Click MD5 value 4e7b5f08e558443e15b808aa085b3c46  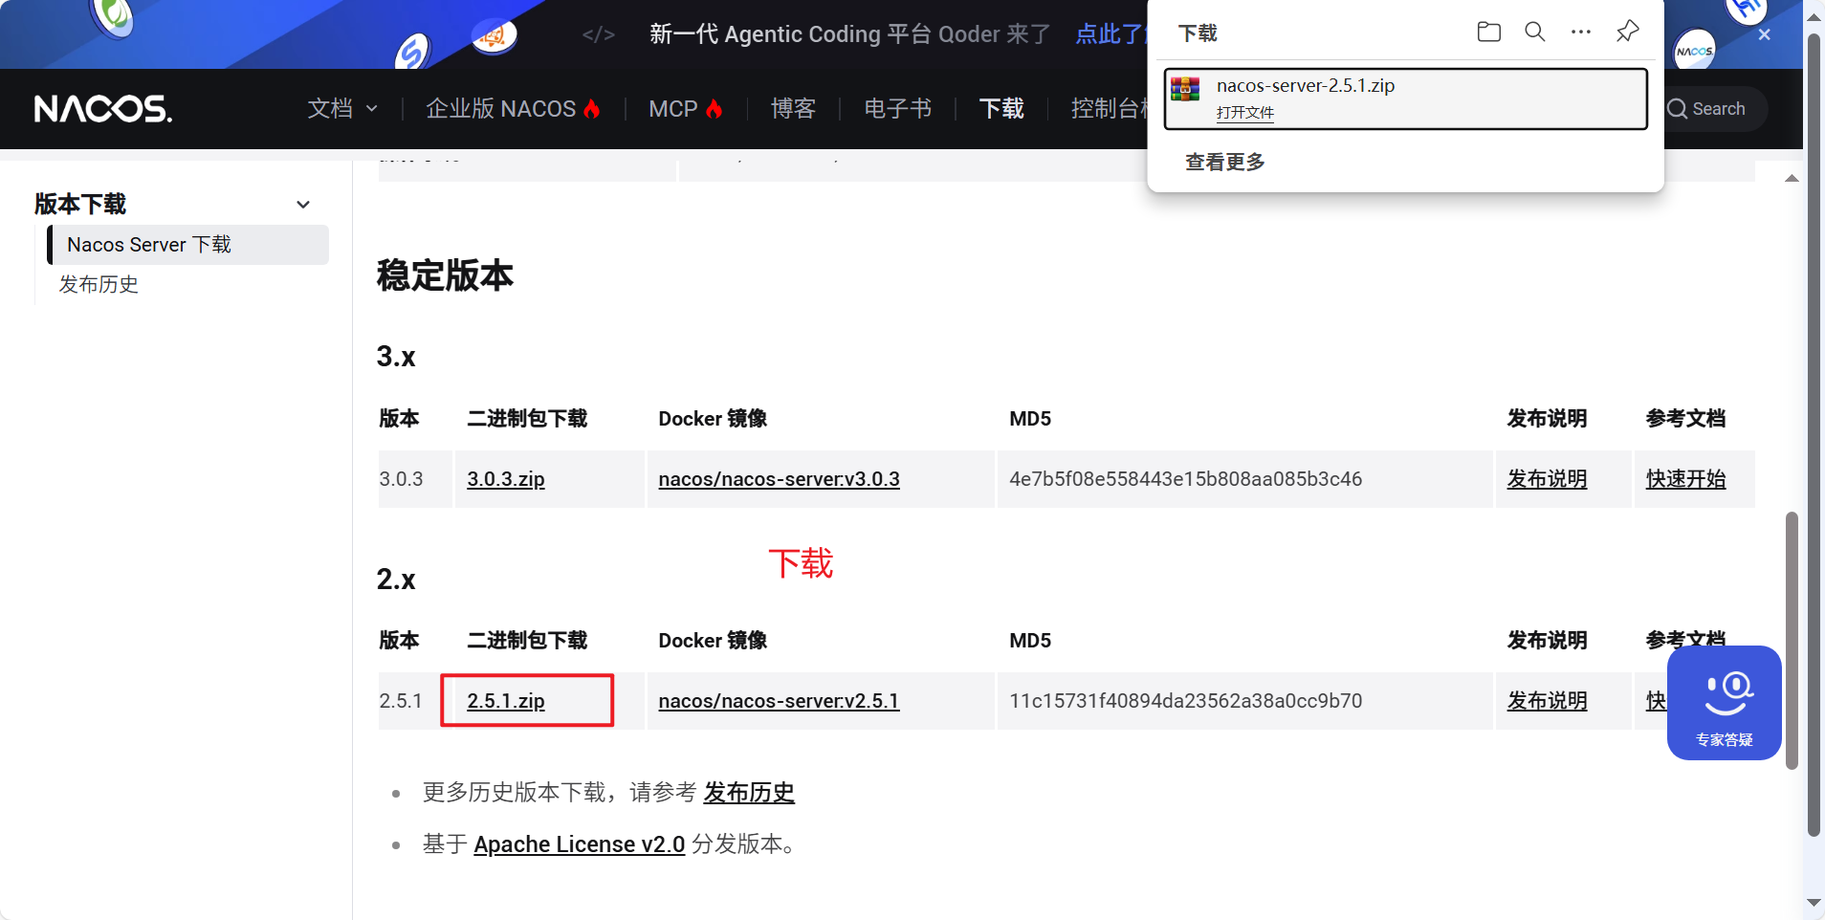[1185, 479]
